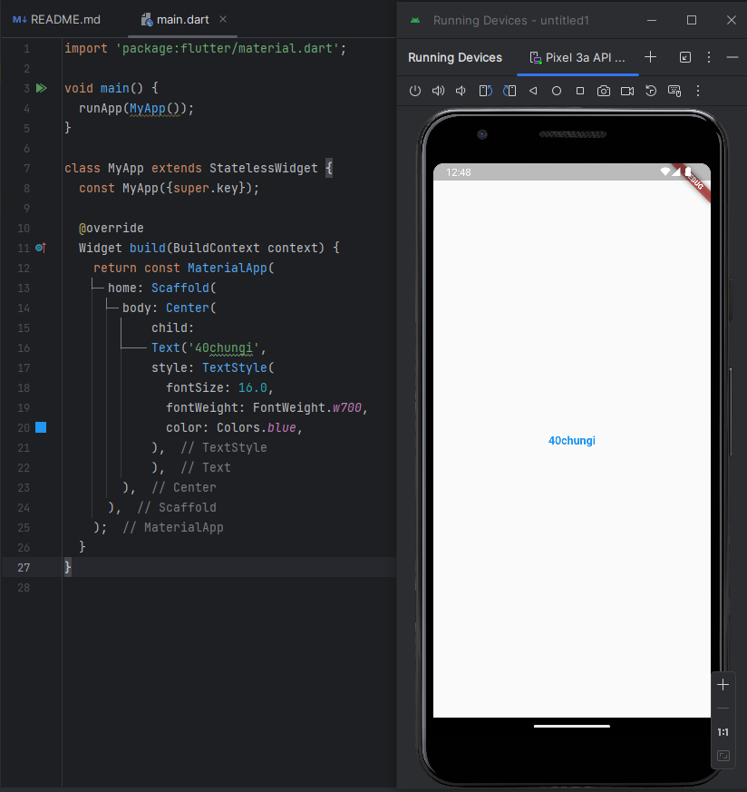747x792 pixels.
Task: Click the emulator Home circle icon
Action: coord(557,91)
